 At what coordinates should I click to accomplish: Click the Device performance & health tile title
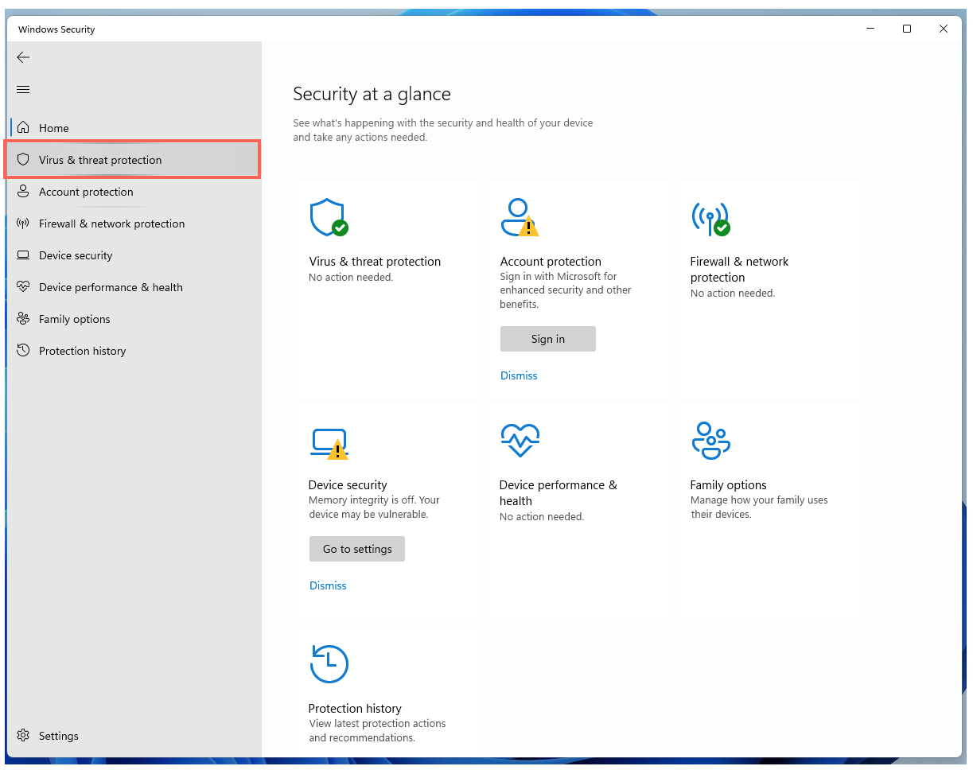pos(558,492)
